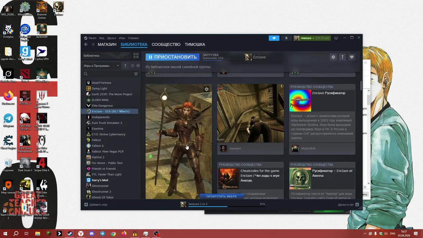
Task: Open the Справка menu
Action: click(133, 38)
